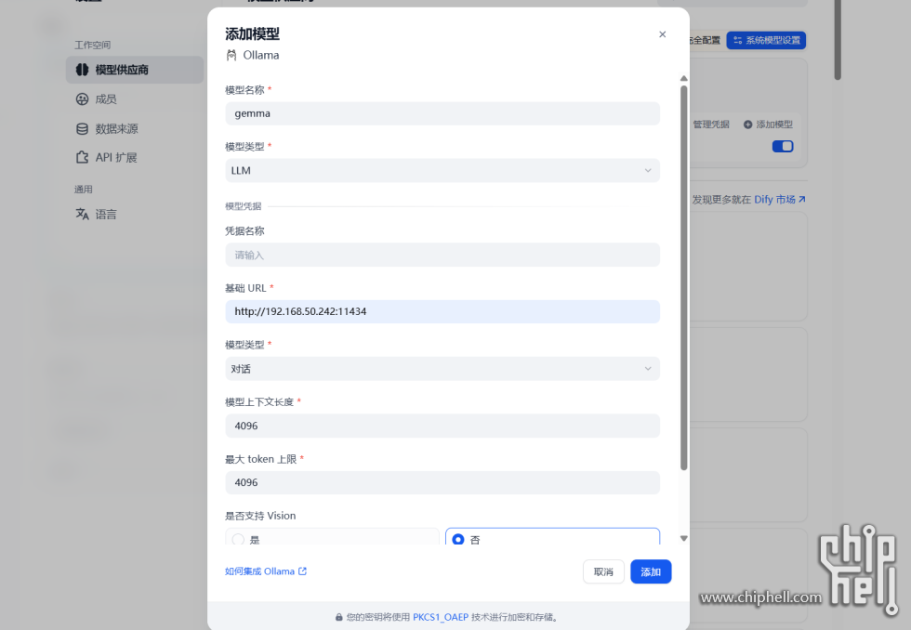Click the 取消 button

pos(603,572)
